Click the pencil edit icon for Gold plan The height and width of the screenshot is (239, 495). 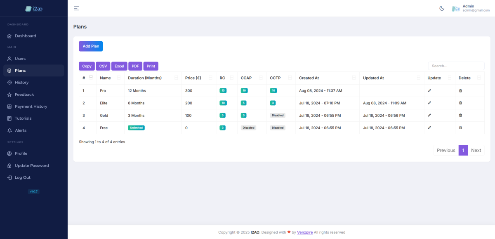[429, 115]
